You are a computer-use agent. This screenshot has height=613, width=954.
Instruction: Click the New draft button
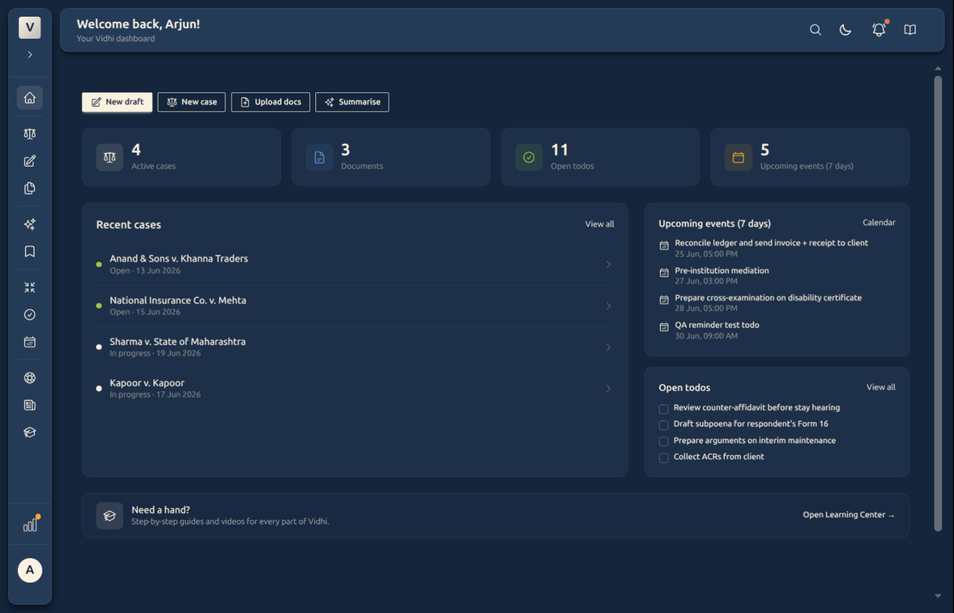[117, 102]
